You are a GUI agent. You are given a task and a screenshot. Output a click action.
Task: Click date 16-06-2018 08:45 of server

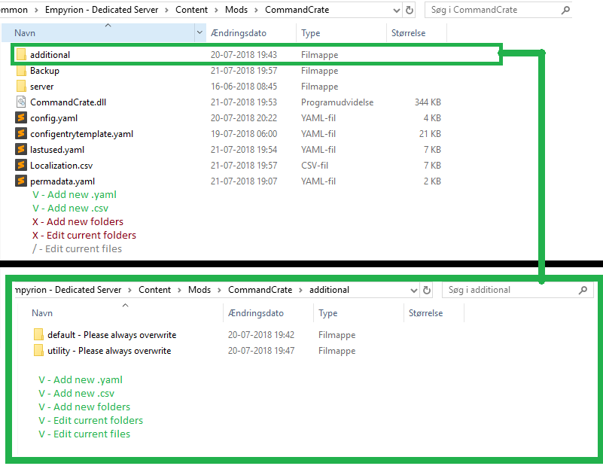pos(244,87)
